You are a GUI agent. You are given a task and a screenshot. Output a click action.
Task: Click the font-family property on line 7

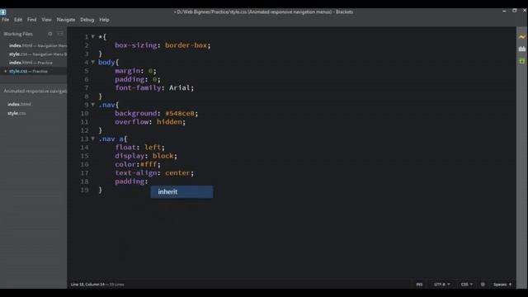138,87
